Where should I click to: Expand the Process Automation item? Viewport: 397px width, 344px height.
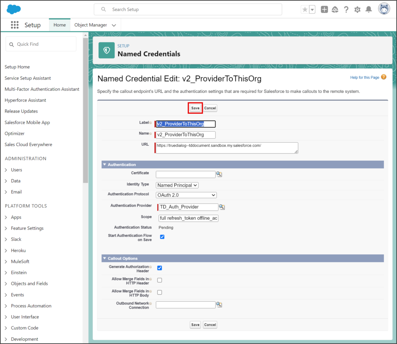pyautogui.click(x=6, y=306)
